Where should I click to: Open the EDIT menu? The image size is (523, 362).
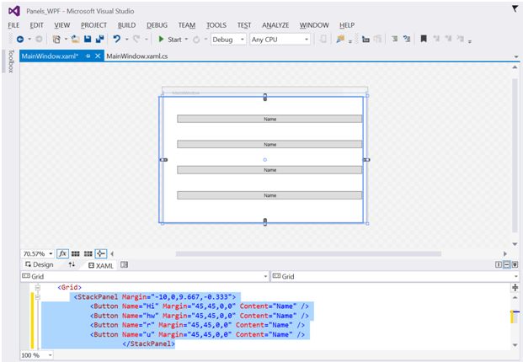[36, 25]
